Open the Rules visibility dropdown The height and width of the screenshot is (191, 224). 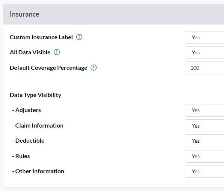(x=205, y=156)
